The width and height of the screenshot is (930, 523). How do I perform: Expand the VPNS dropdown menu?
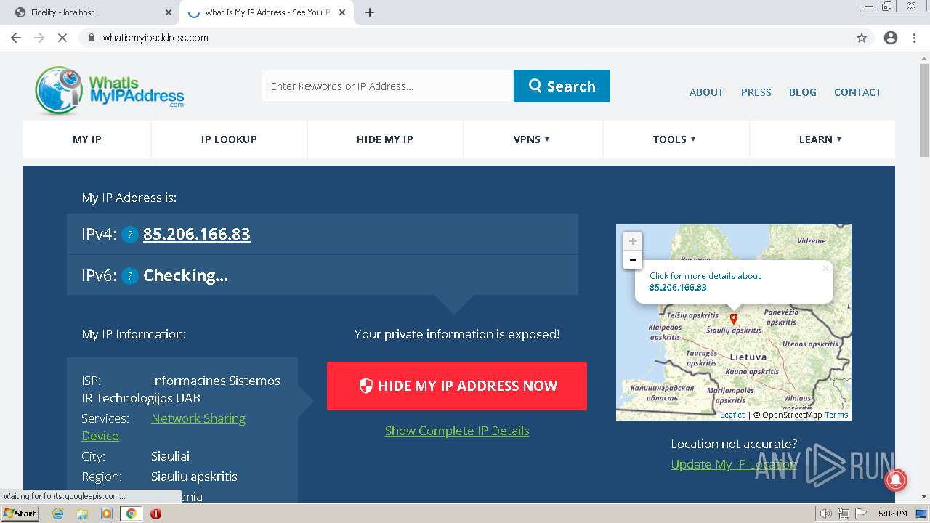coord(532,139)
